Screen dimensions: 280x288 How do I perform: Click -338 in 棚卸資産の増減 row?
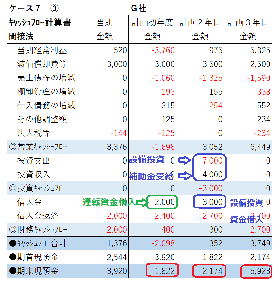(262, 92)
